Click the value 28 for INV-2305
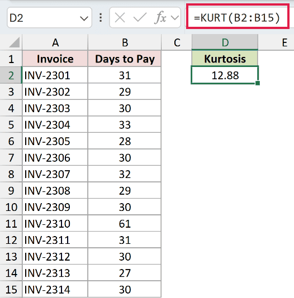Viewport: 294px width, 298px height. [125, 141]
